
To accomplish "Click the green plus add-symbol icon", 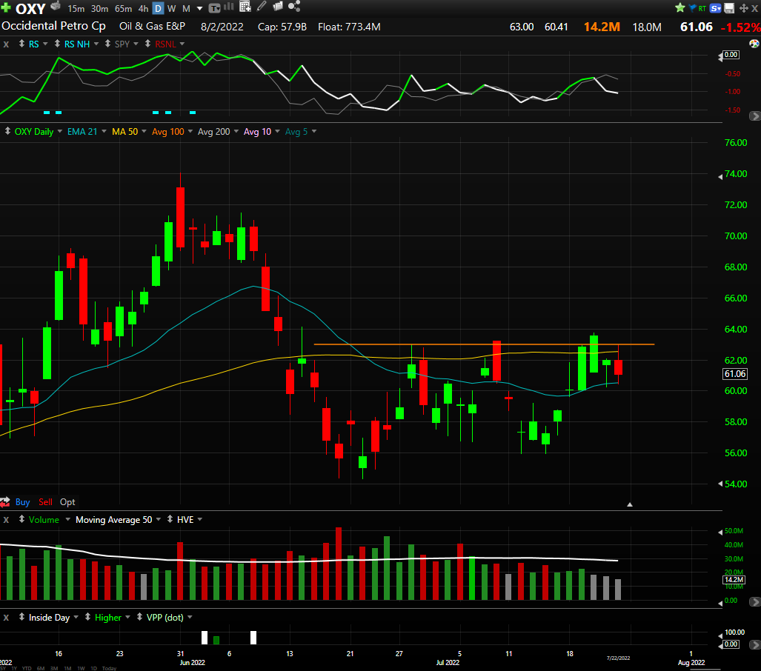I will (x=6, y=7).
